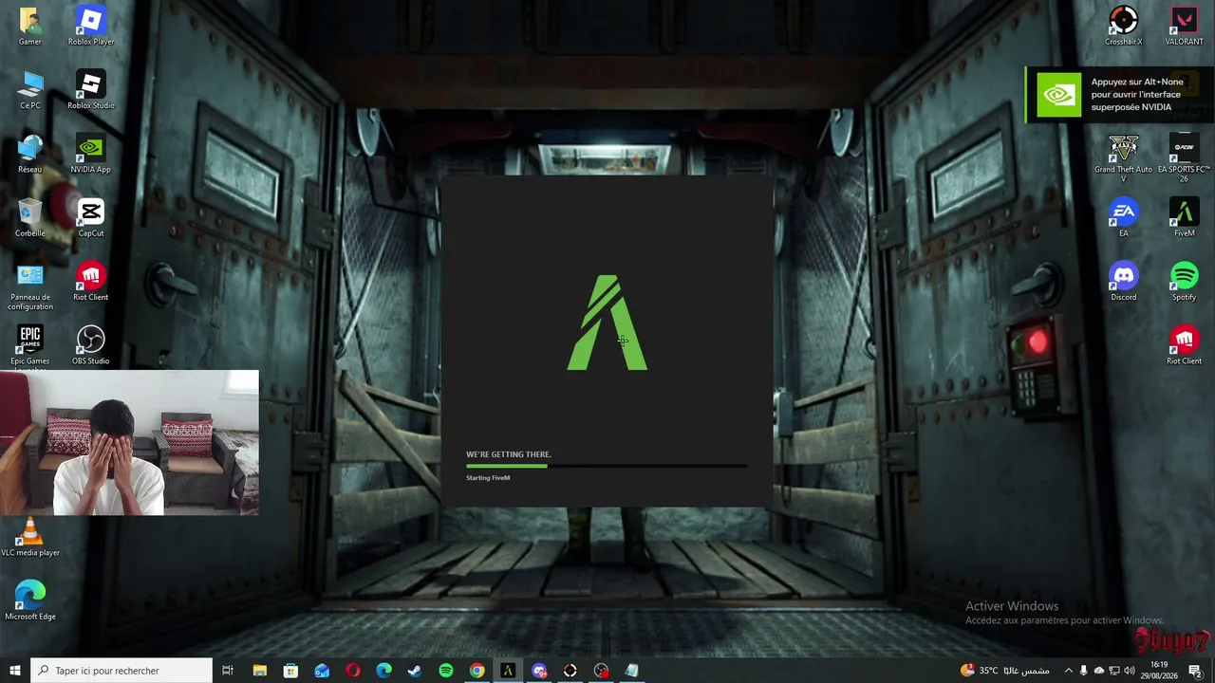
Task: Launch CapCut from the desktop
Action: (91, 217)
